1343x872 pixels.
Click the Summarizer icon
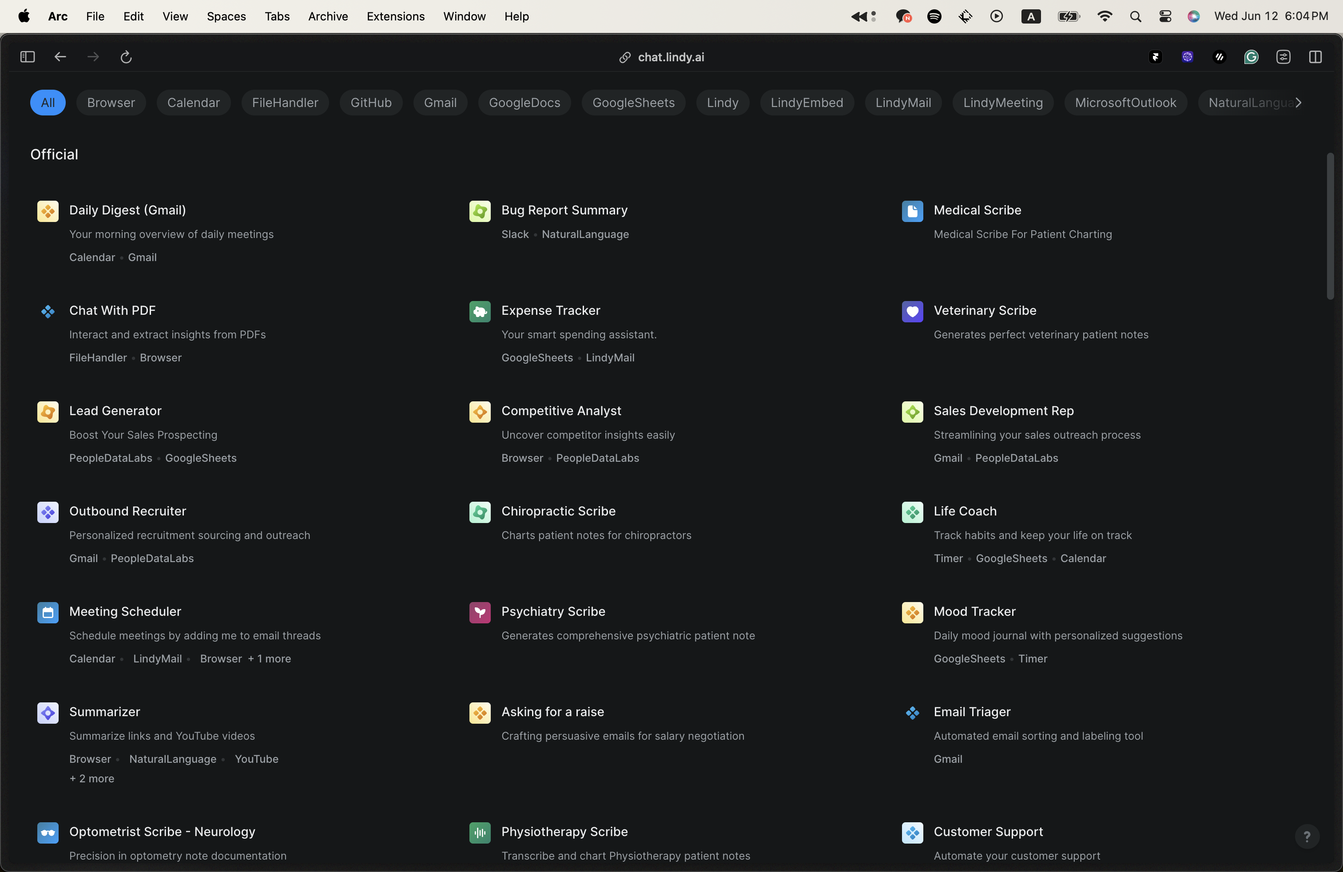(x=48, y=713)
